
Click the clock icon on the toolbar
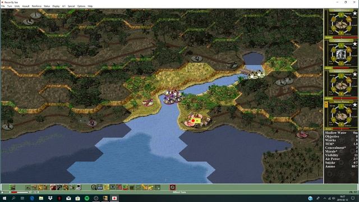point(173,187)
